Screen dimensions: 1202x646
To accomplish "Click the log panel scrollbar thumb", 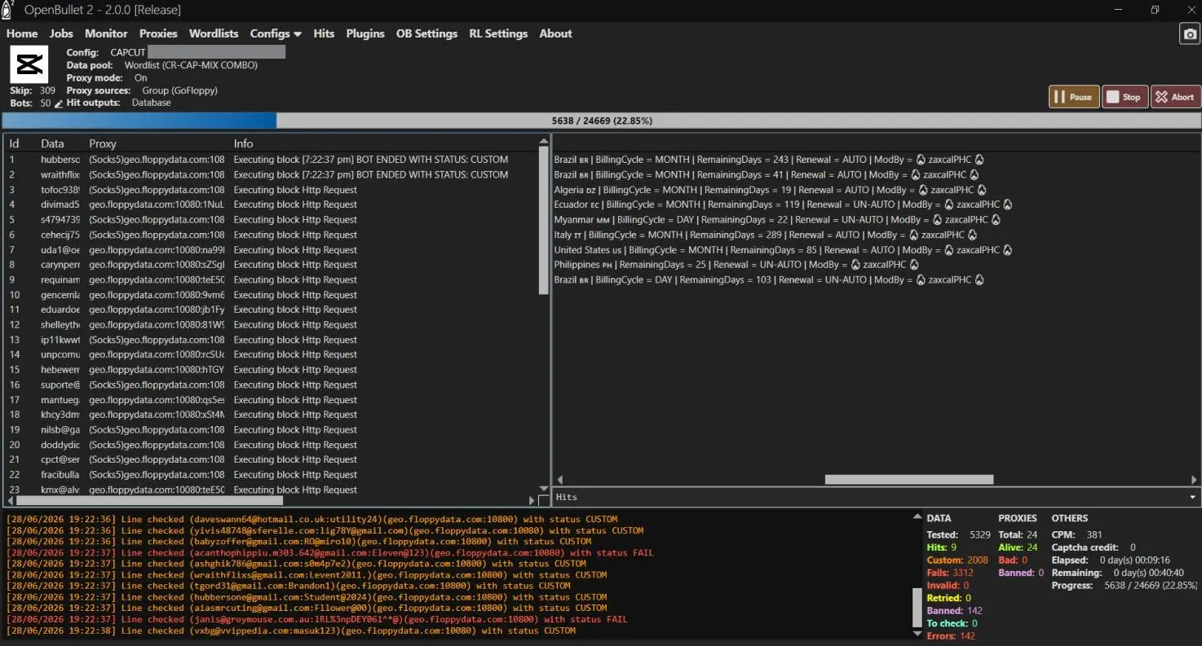I will pyautogui.click(x=917, y=608).
